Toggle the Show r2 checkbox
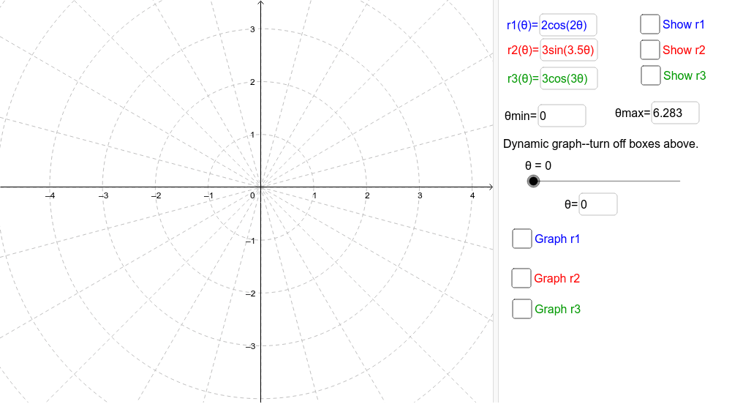Screen dimensions: 743x404 point(649,50)
